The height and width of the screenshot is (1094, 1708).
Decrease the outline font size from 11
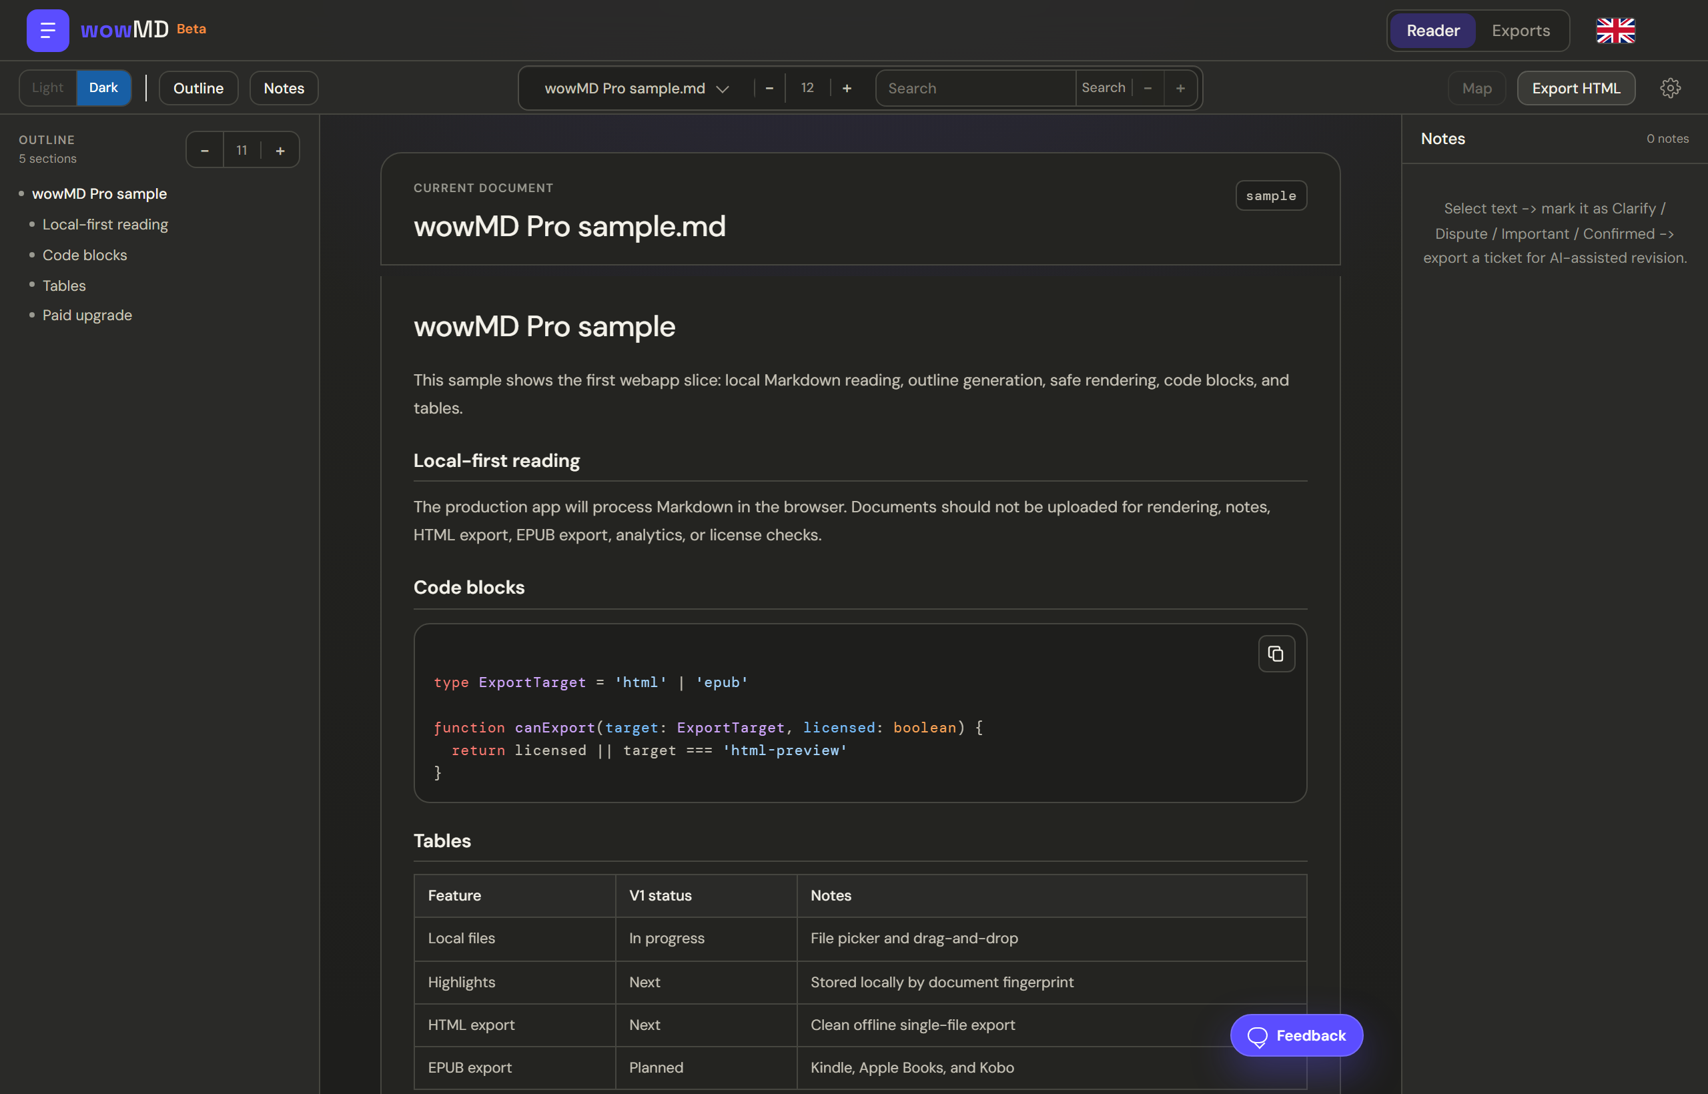[205, 151]
